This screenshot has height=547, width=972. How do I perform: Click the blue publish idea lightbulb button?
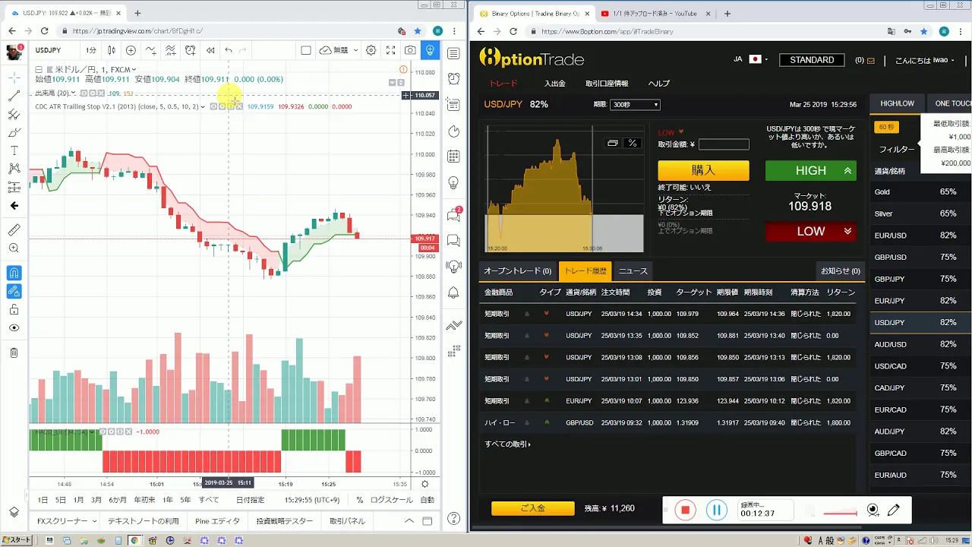coord(430,50)
